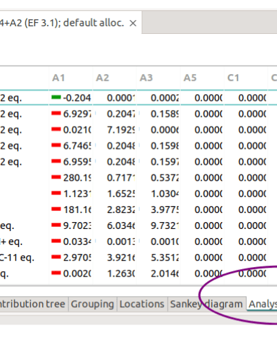
Task: Click the red bar indicator beside 0.0334
Action: point(56,241)
